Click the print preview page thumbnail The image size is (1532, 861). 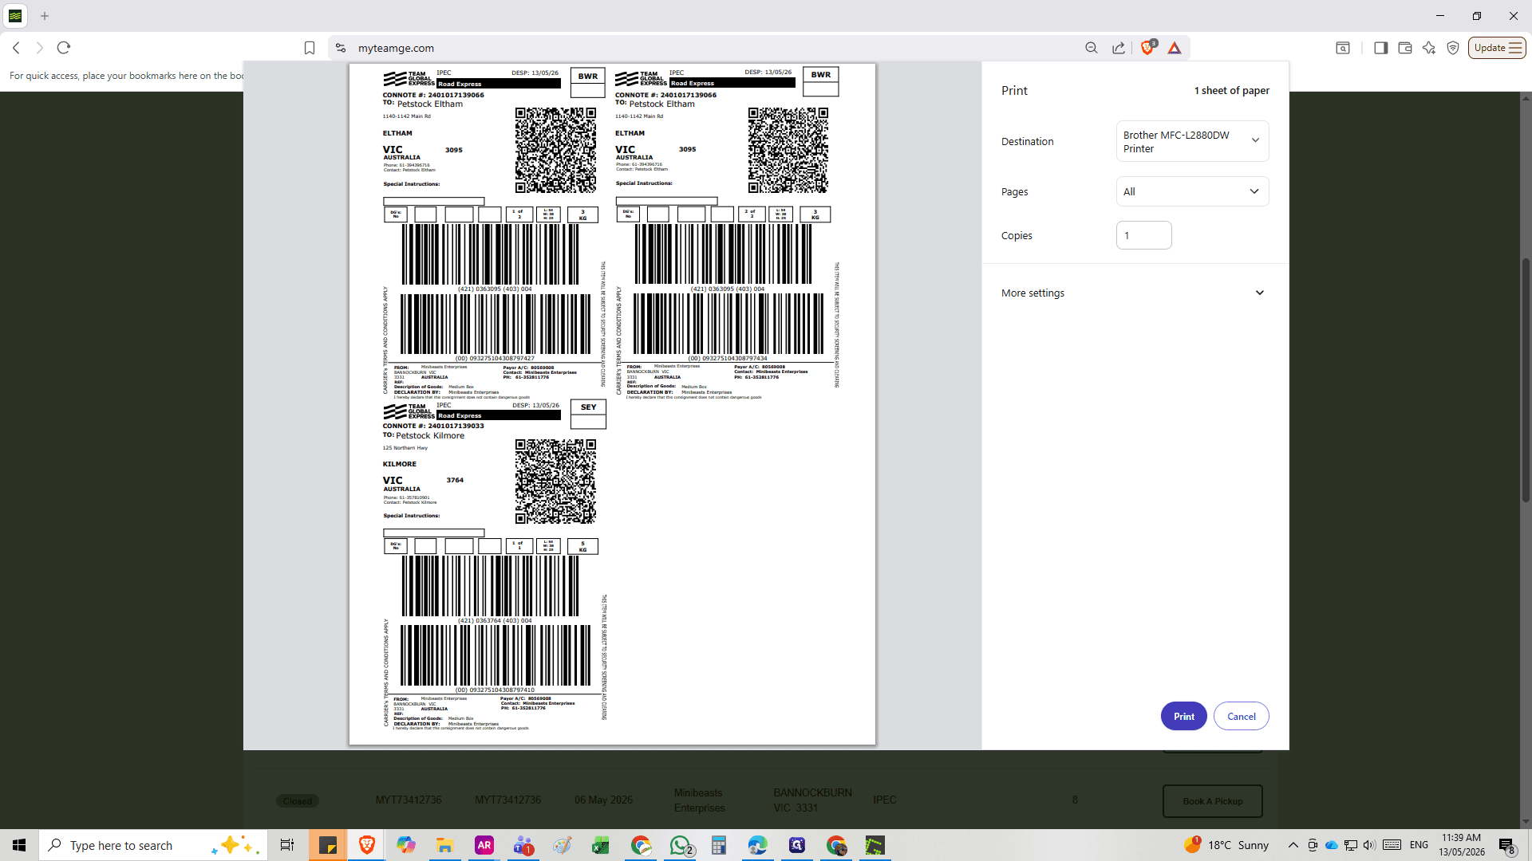(612, 404)
